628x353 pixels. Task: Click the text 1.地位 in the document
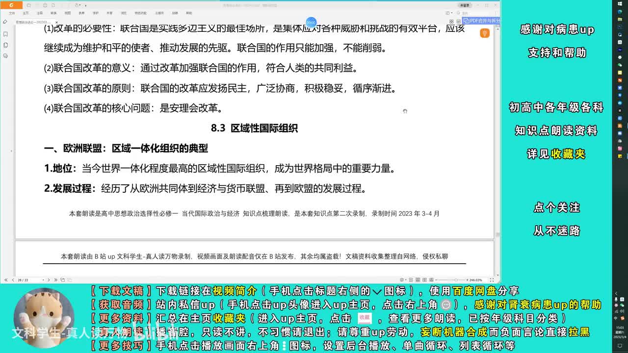pyautogui.click(x=61, y=169)
